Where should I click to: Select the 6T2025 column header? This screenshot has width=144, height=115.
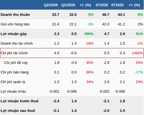point(117,5)
